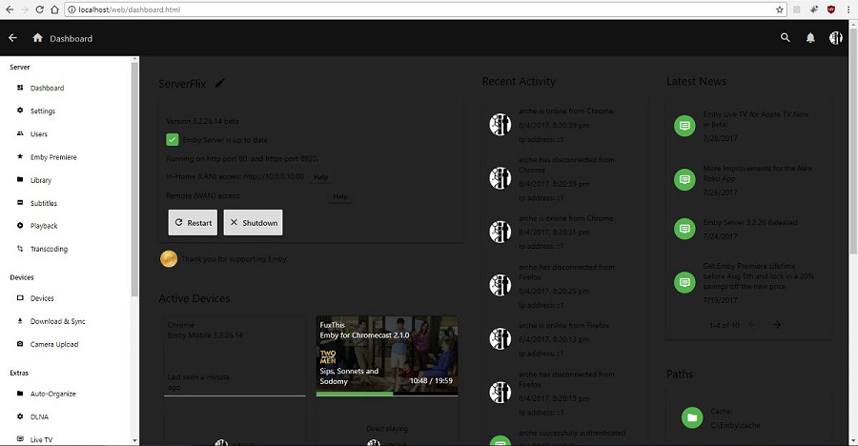The width and height of the screenshot is (858, 446).
Task: Go to previous Latest News page arrow
Action: 752,325
